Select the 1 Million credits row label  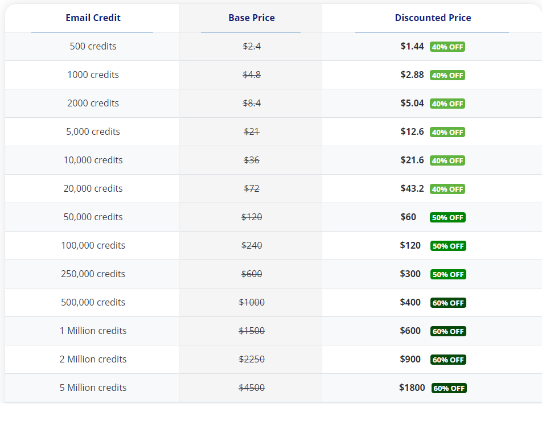[x=93, y=331]
